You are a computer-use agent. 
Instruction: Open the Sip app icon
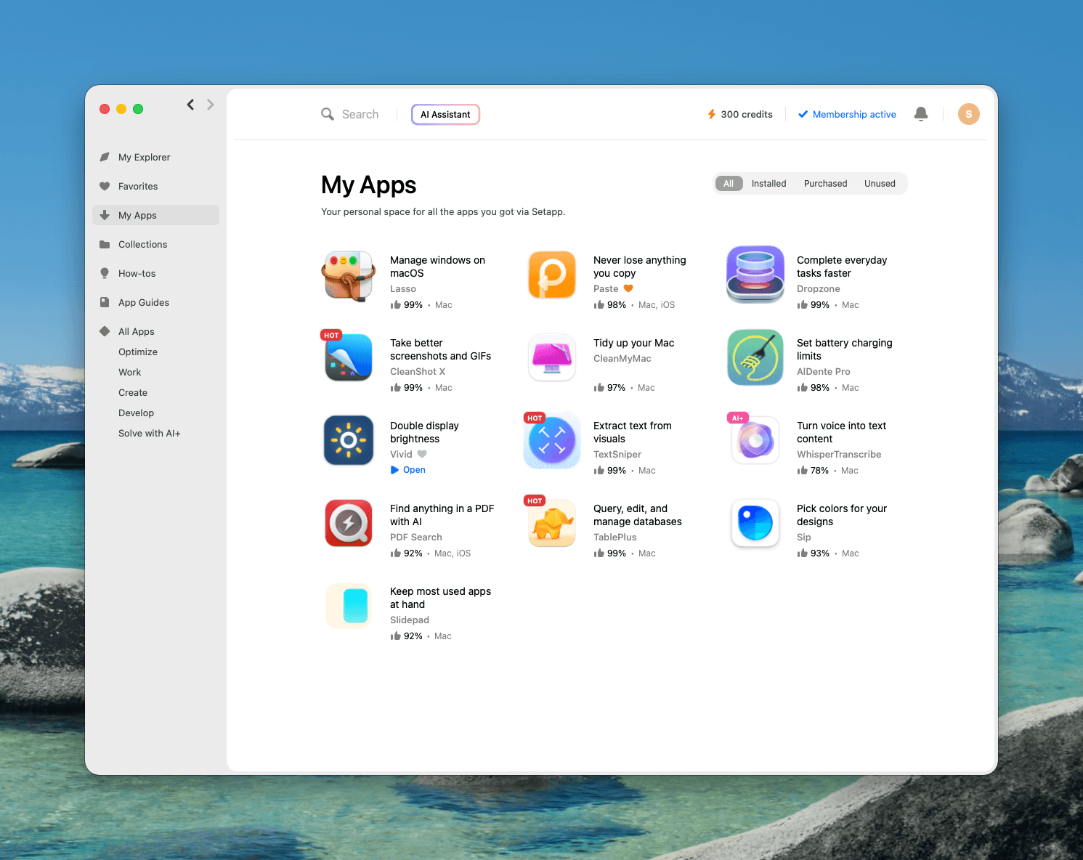pyautogui.click(x=755, y=523)
